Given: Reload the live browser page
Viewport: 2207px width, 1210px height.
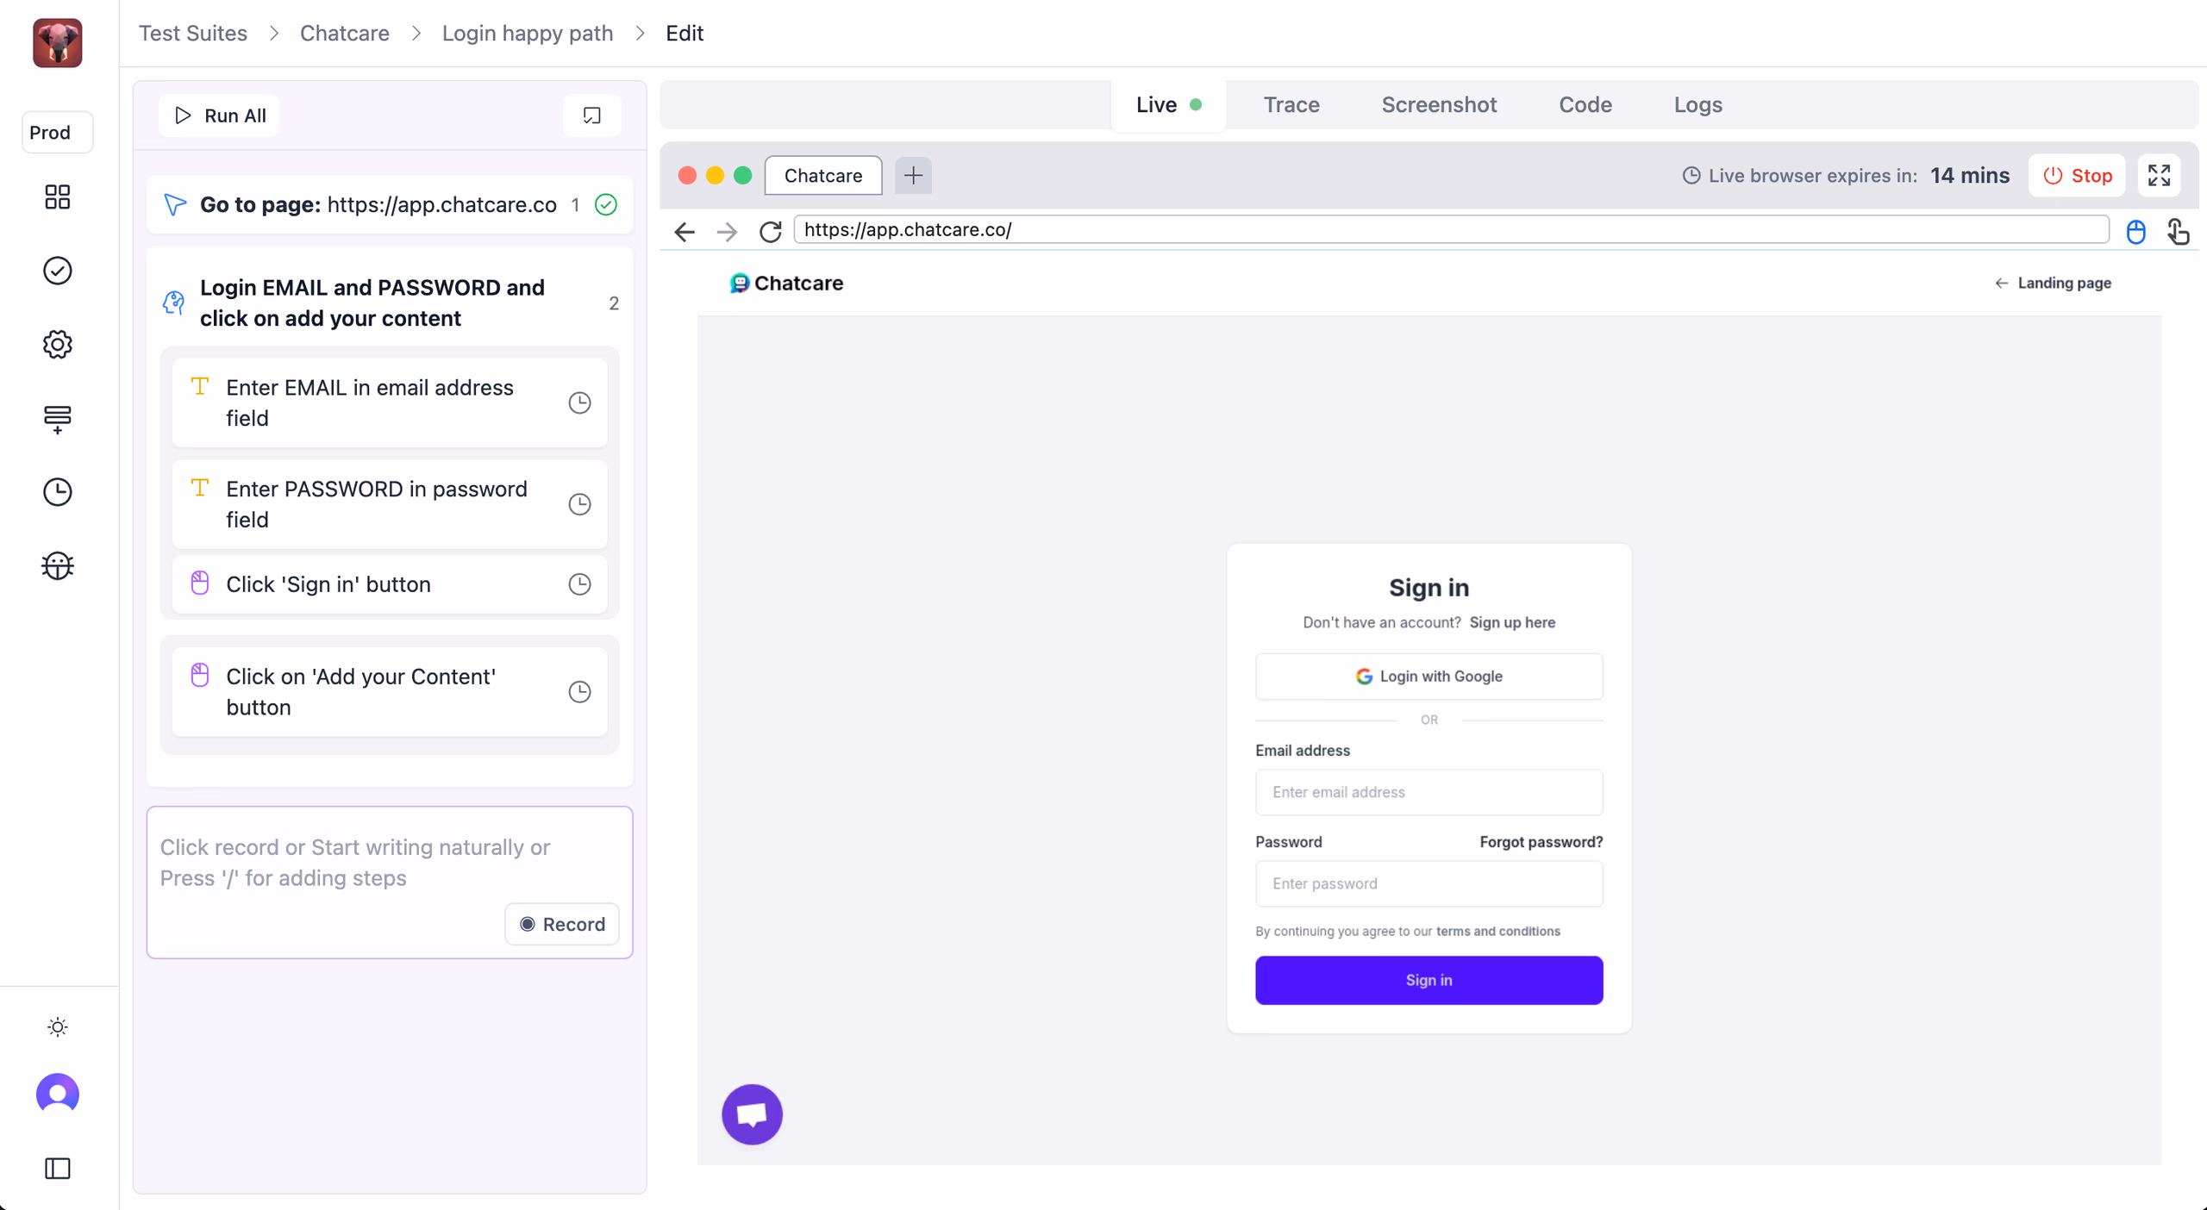Looking at the screenshot, I should click(x=771, y=231).
